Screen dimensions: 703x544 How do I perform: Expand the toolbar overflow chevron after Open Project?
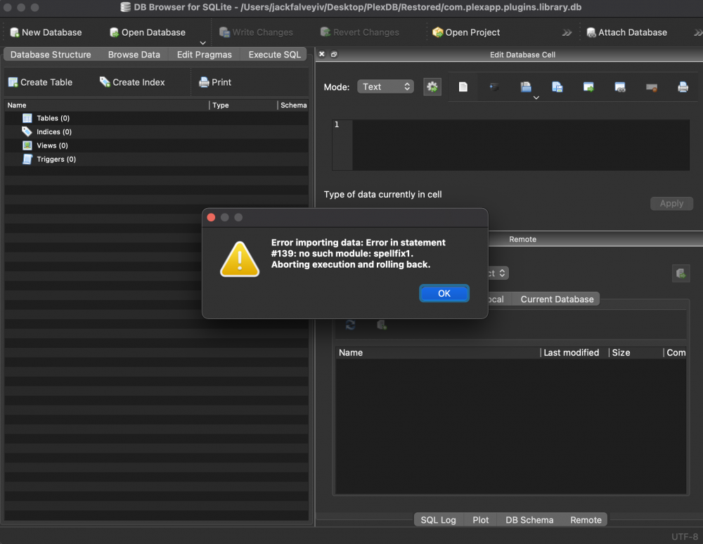567,33
